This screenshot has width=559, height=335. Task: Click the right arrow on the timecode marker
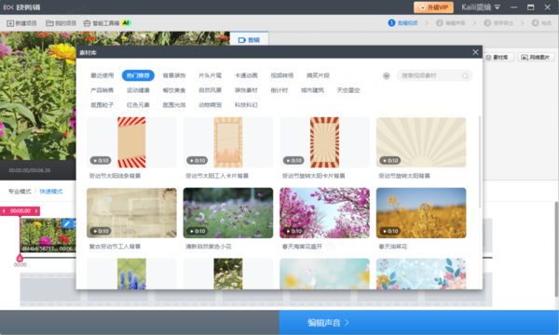tap(36, 211)
